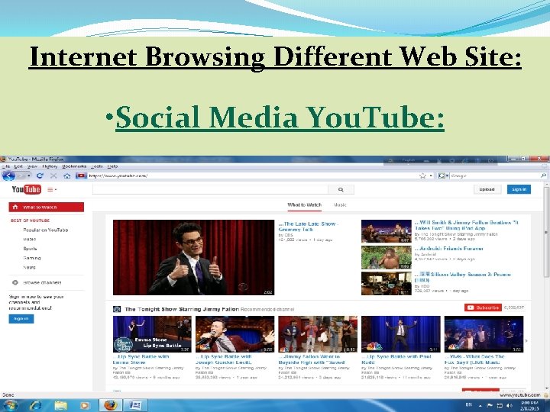Viewport: 550px width, 412px height.
Task: Open Android: Friends Furever video title
Action: [x=448, y=249]
